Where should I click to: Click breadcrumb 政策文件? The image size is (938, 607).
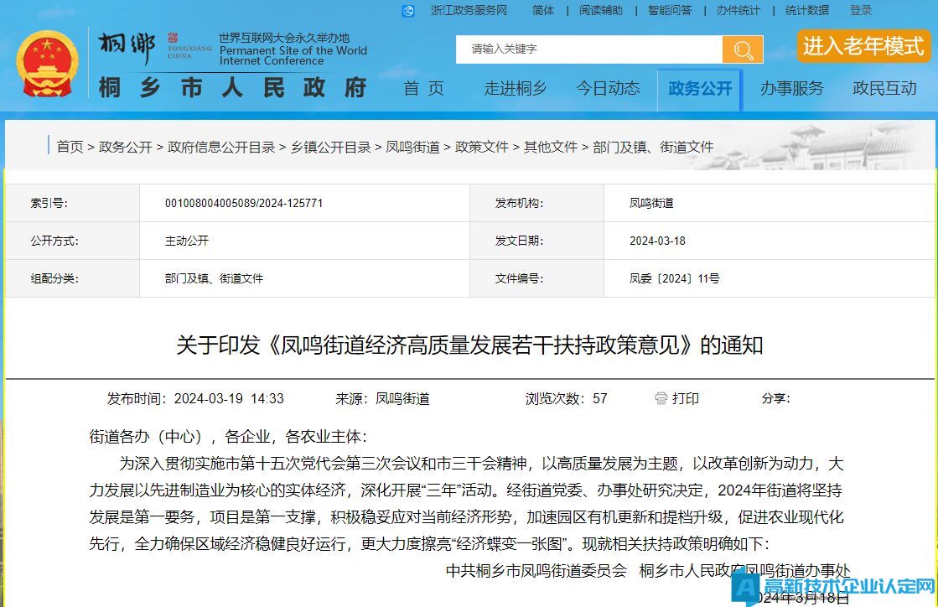(x=481, y=147)
